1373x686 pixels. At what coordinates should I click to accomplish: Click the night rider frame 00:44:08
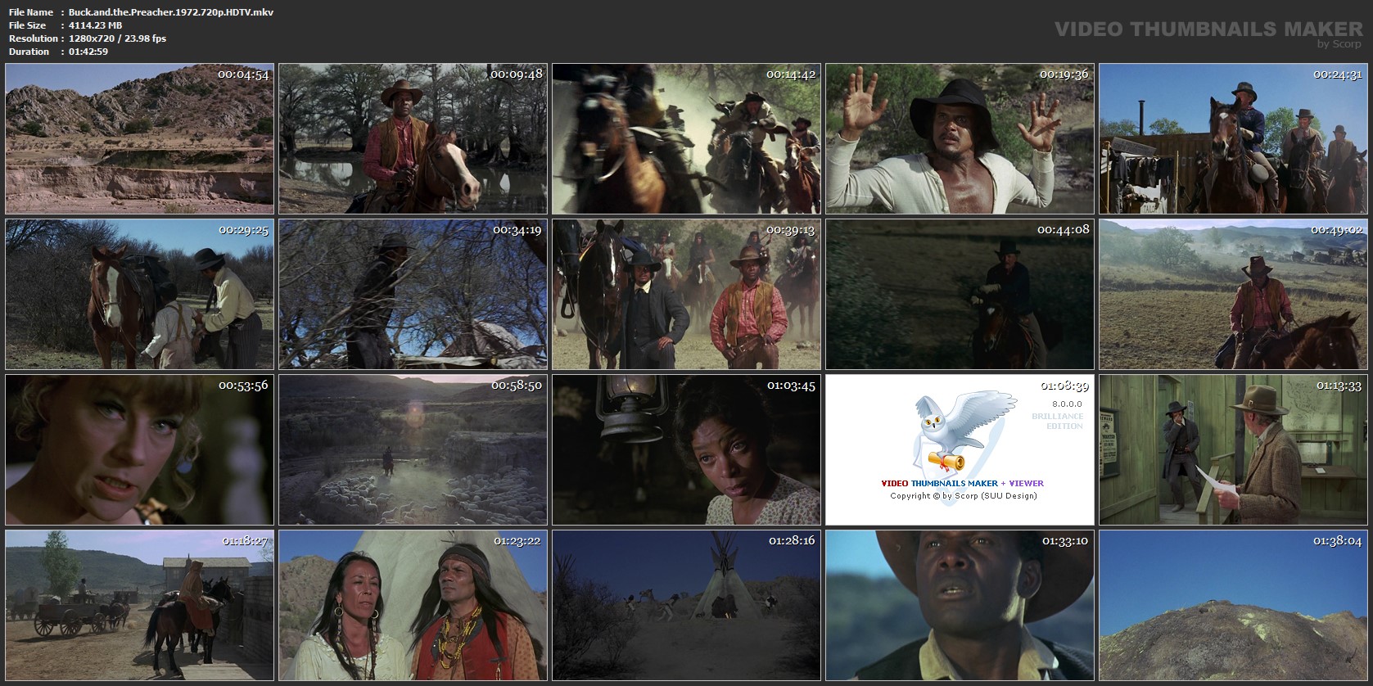tap(960, 294)
